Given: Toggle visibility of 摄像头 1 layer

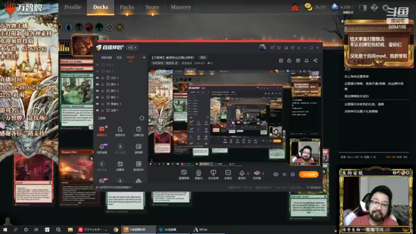Looking at the screenshot, I should tap(97, 104).
